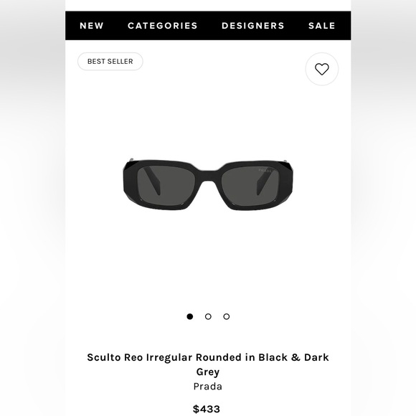Click the BEST SELLER badge
Viewport: 416px width, 416px height.
(x=110, y=61)
